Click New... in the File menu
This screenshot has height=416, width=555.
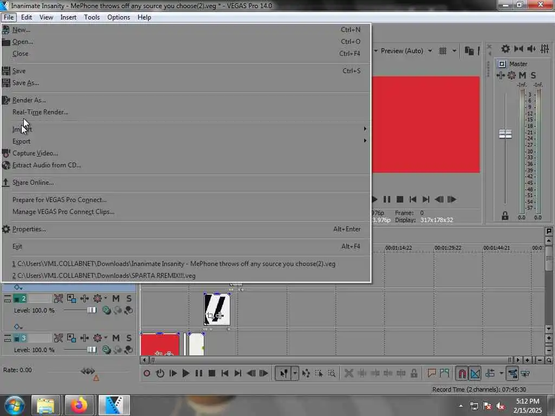pos(186,30)
